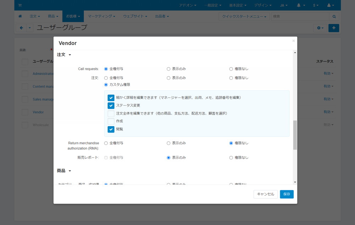The image size is (355, 225).
Task: Open the ウェブサイト navigation menu
Action: [135, 16]
